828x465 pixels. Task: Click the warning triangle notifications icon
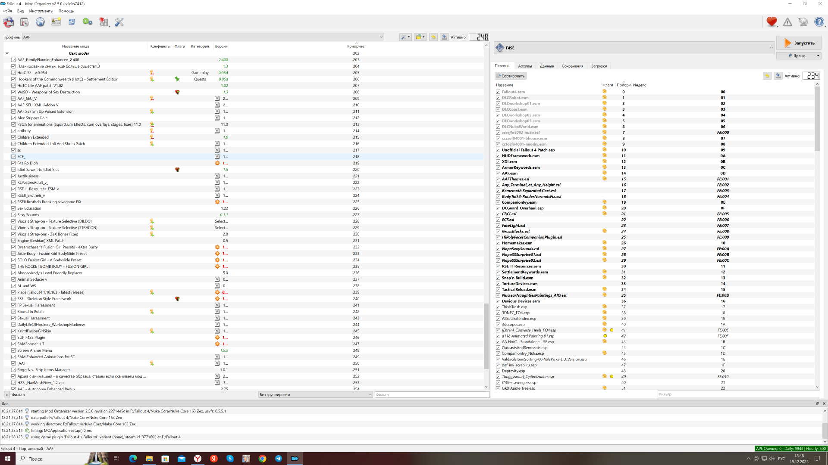click(x=787, y=22)
